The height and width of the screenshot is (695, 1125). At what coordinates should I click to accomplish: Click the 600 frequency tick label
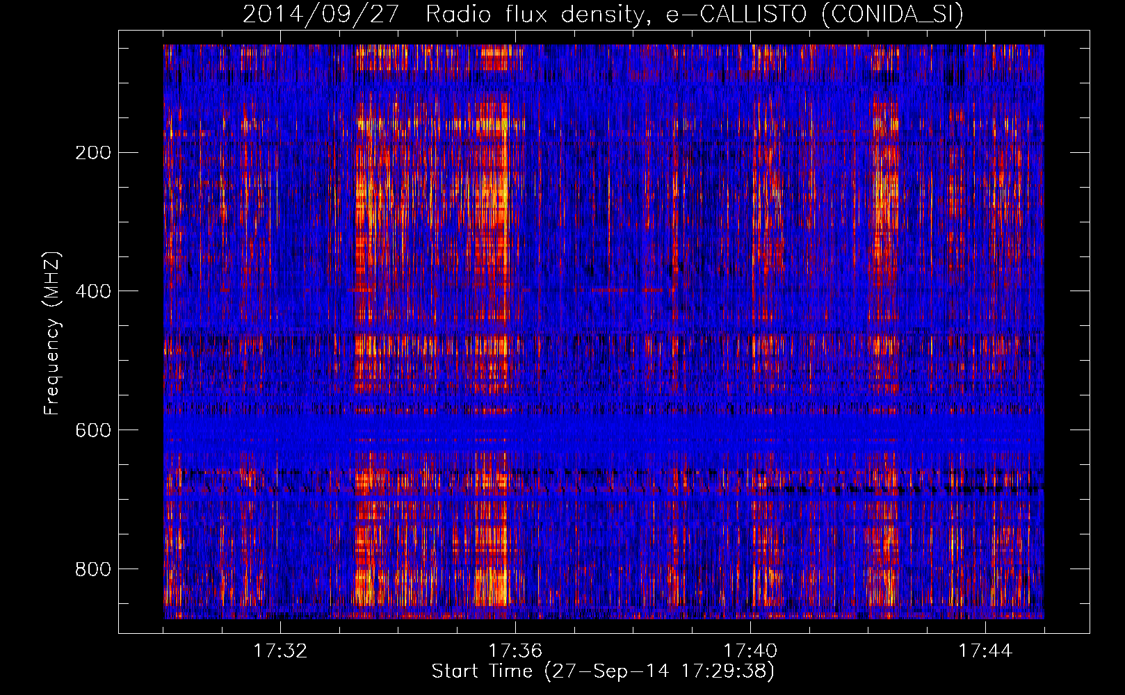(93, 430)
